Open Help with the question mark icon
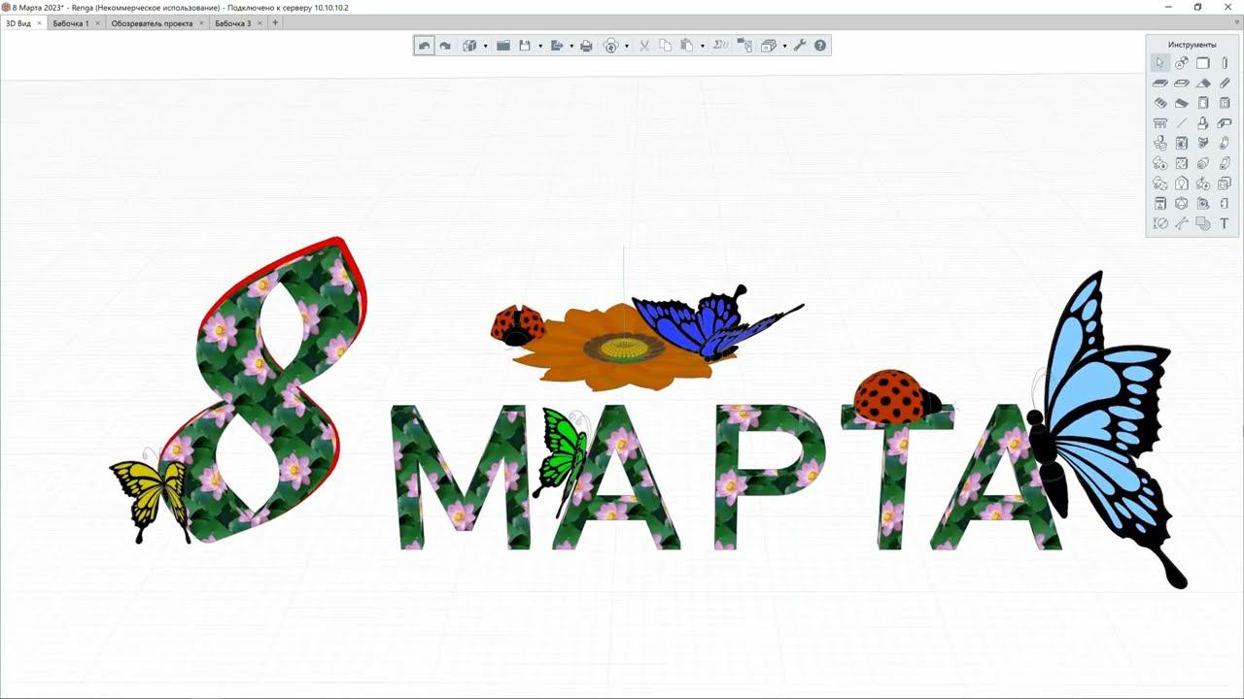The image size is (1244, 699). [x=820, y=46]
